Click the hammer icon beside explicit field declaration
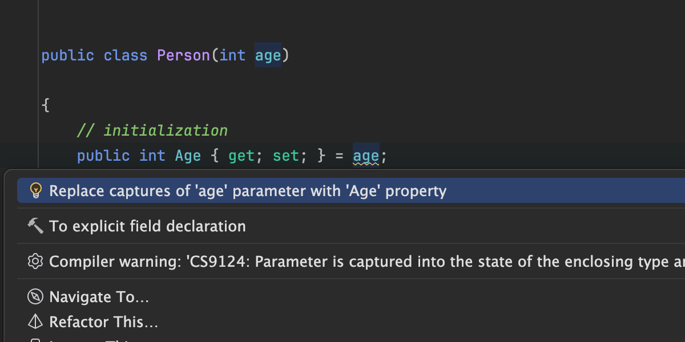Image resolution: width=685 pixels, height=342 pixels. [35, 226]
